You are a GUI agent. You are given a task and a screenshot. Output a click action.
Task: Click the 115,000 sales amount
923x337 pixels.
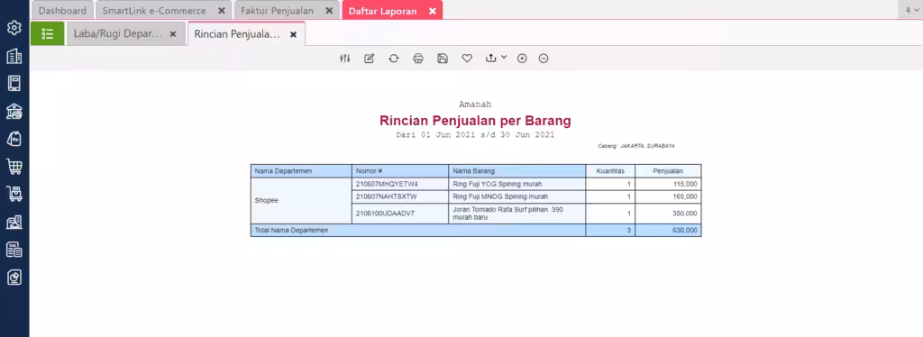685,184
